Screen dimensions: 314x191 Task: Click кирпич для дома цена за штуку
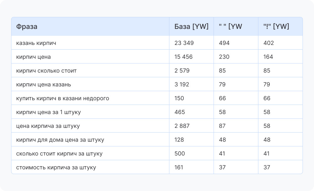click(x=60, y=140)
